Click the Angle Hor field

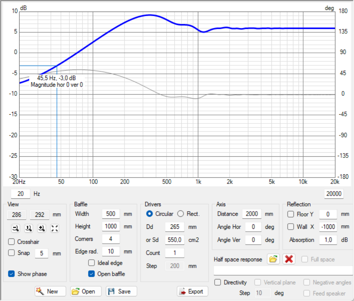click(253, 227)
